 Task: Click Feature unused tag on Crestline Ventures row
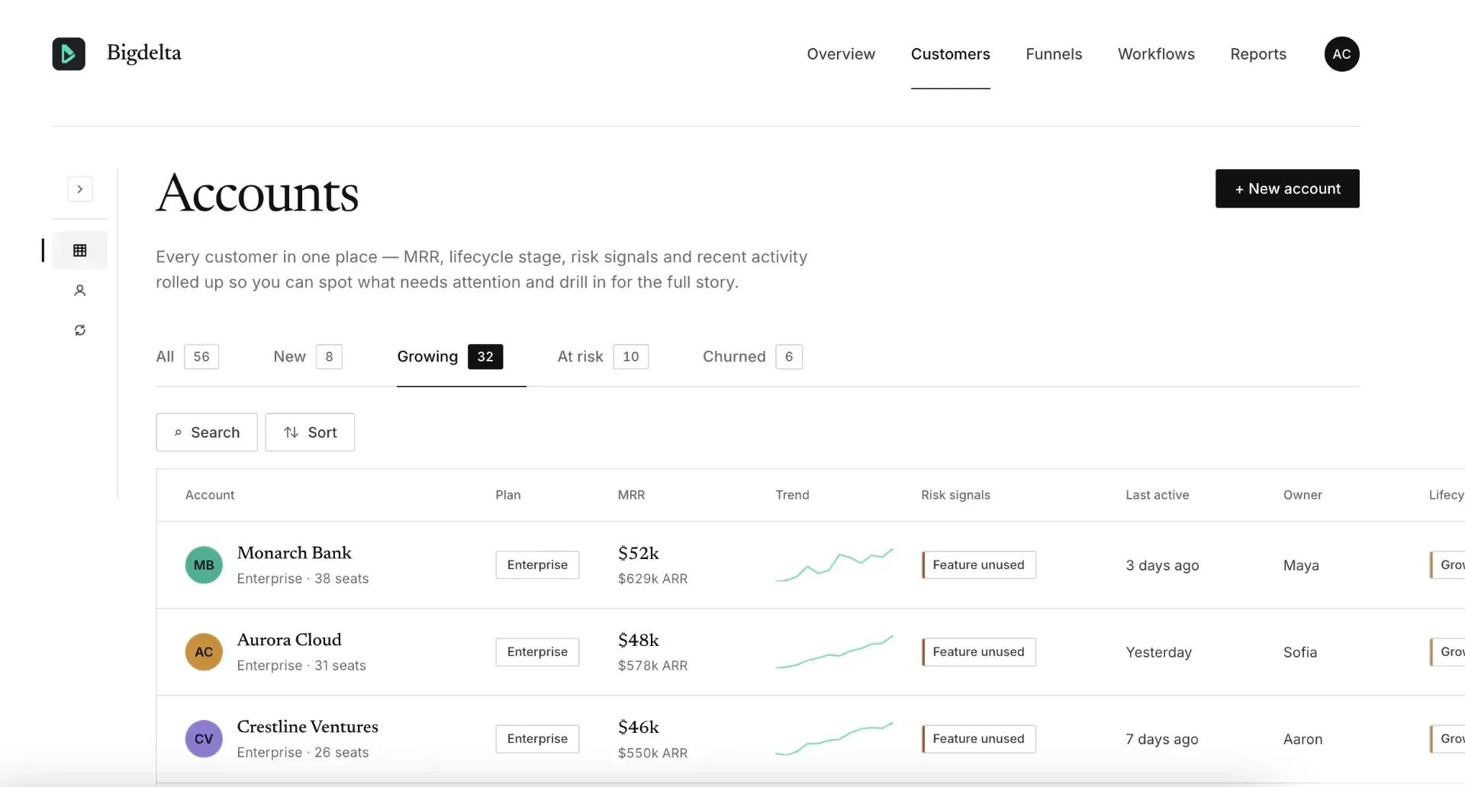979,739
